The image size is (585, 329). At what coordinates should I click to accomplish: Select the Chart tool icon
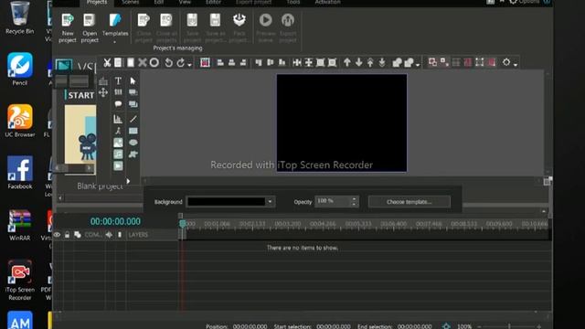click(x=118, y=120)
